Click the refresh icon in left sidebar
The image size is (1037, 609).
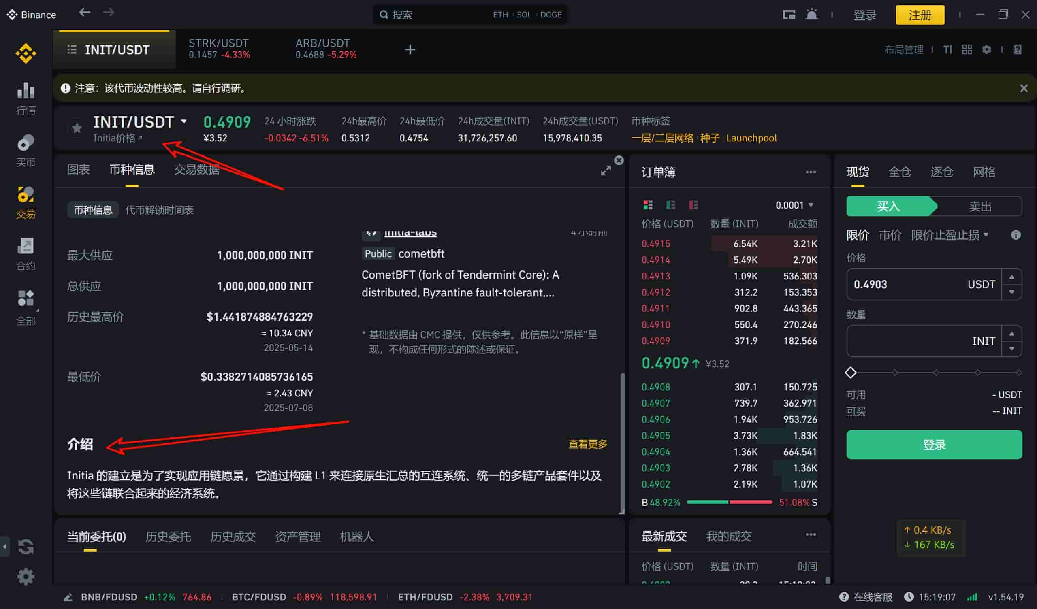pyautogui.click(x=26, y=547)
